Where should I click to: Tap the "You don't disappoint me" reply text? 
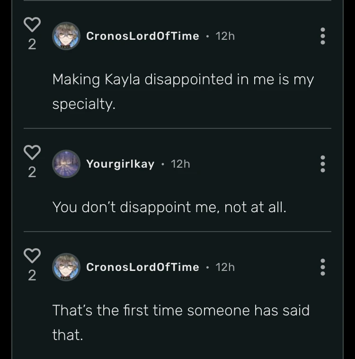[x=169, y=207]
